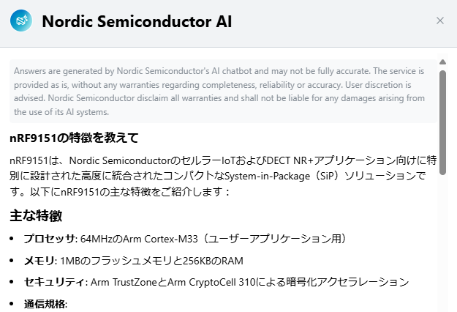This screenshot has width=457, height=312.
Task: Select the question heading "nRF9151の特徴を教えて"
Action: click(74, 138)
